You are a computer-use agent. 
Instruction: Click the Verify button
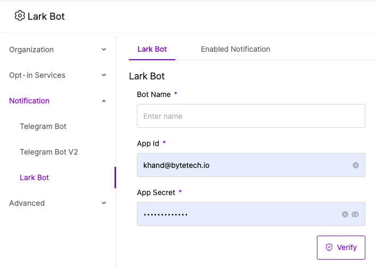click(x=341, y=247)
